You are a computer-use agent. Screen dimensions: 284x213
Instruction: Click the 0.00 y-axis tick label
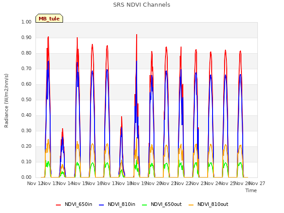pyautogui.click(x=27, y=177)
